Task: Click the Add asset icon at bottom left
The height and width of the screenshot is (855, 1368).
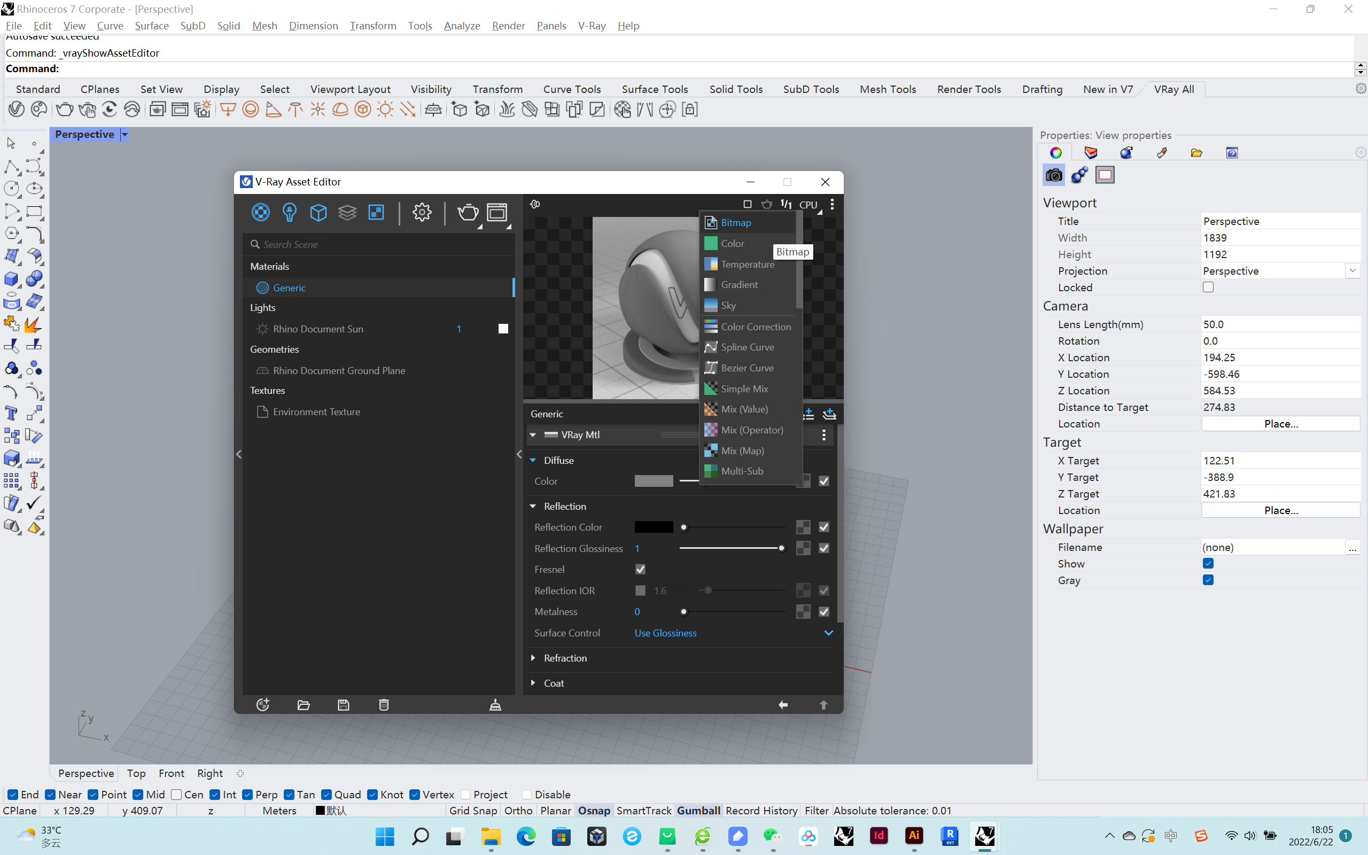Action: pyautogui.click(x=263, y=705)
